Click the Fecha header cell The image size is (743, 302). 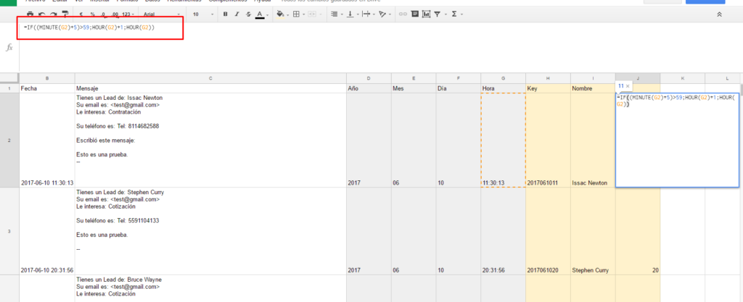tap(47, 88)
